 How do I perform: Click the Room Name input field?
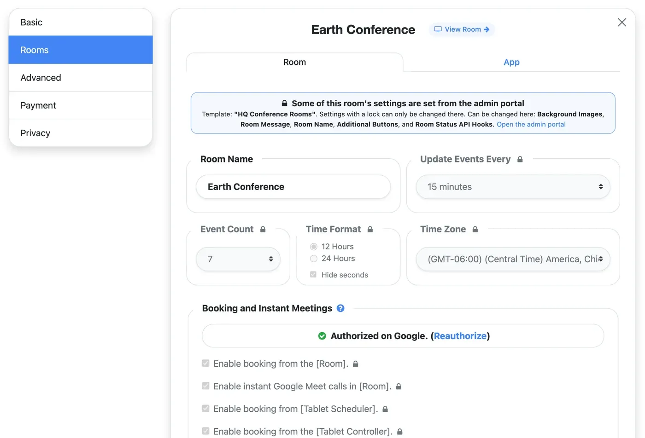pos(293,187)
